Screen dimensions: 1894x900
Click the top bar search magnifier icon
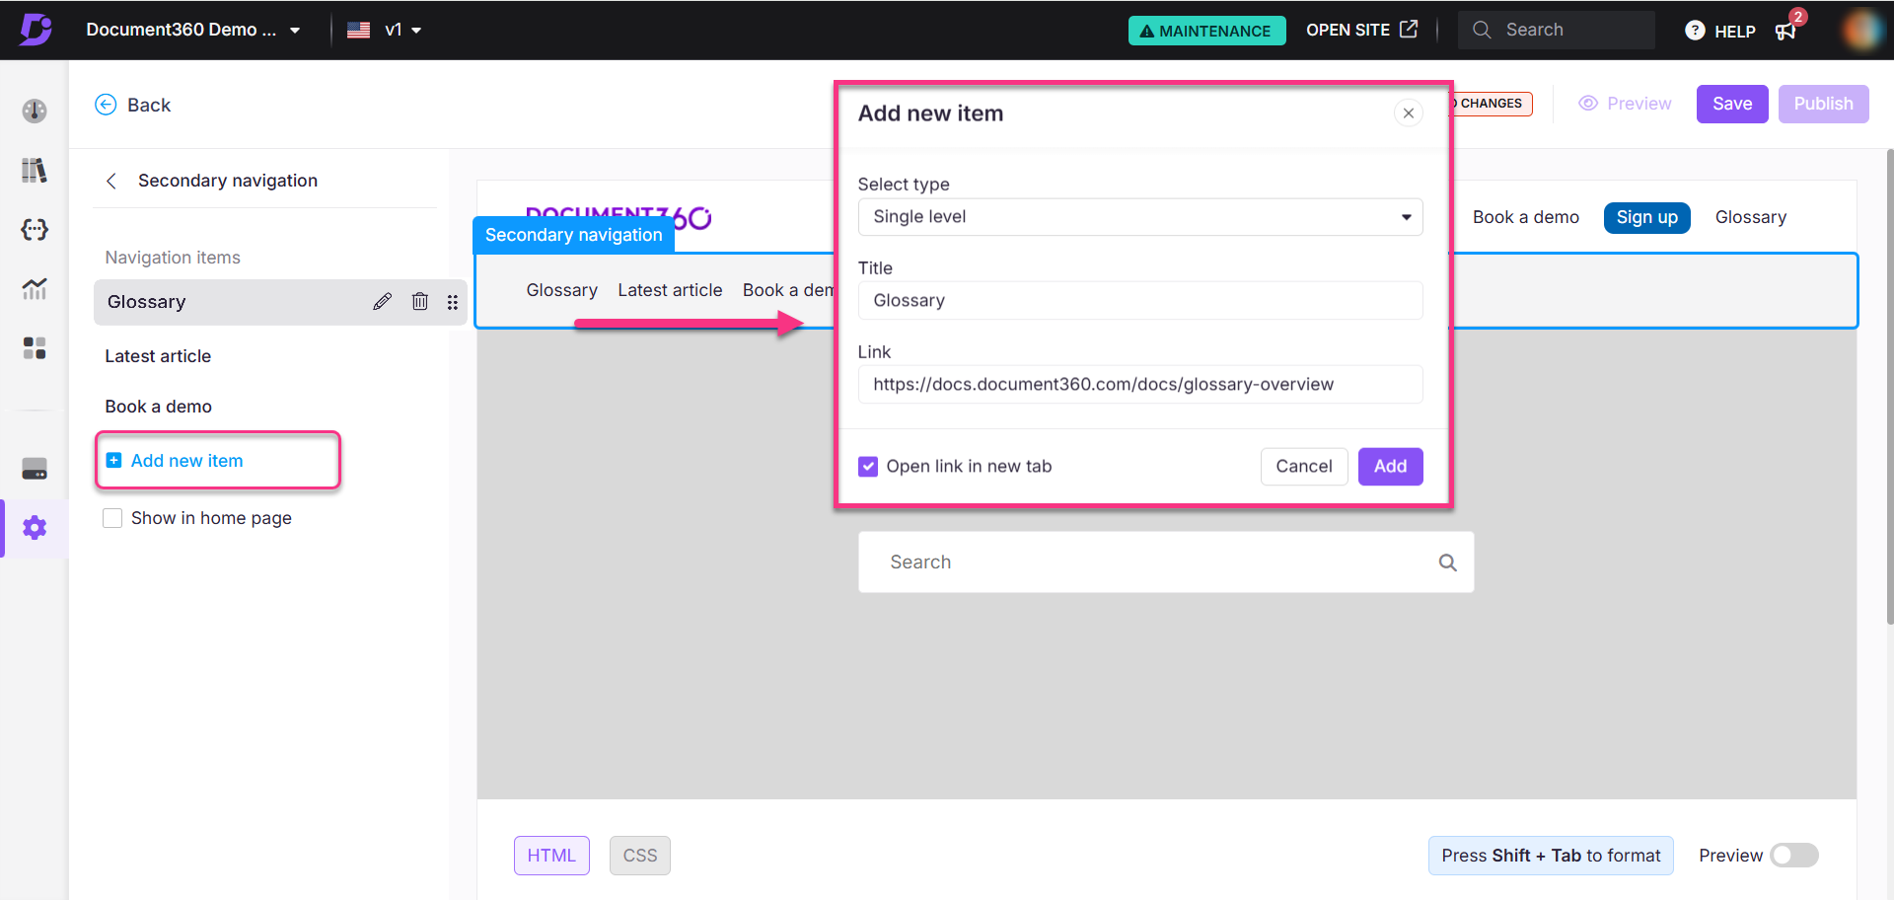tap(1482, 30)
